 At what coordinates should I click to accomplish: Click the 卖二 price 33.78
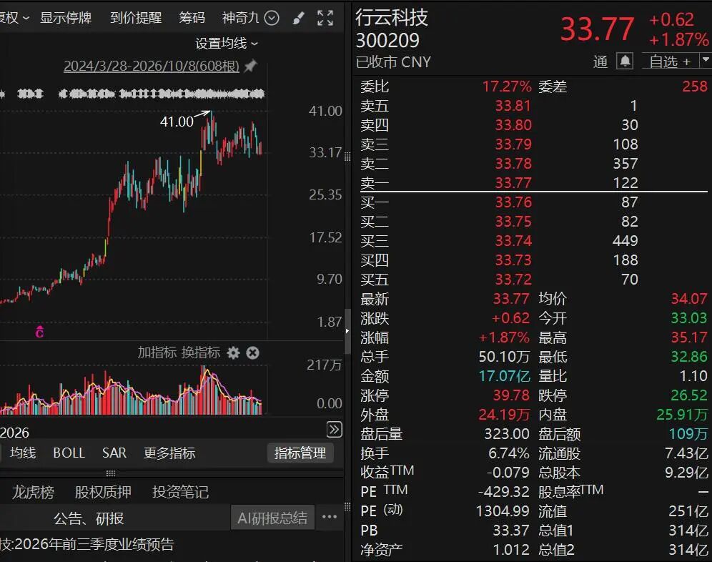tap(513, 164)
